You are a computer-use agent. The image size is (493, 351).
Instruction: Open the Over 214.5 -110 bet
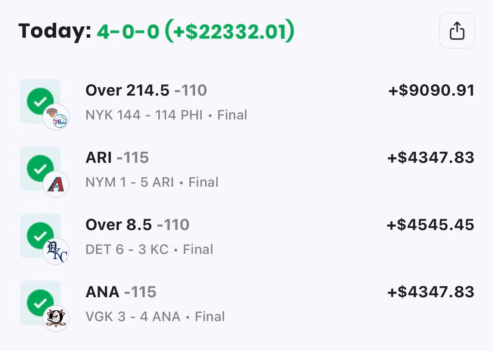146,90
